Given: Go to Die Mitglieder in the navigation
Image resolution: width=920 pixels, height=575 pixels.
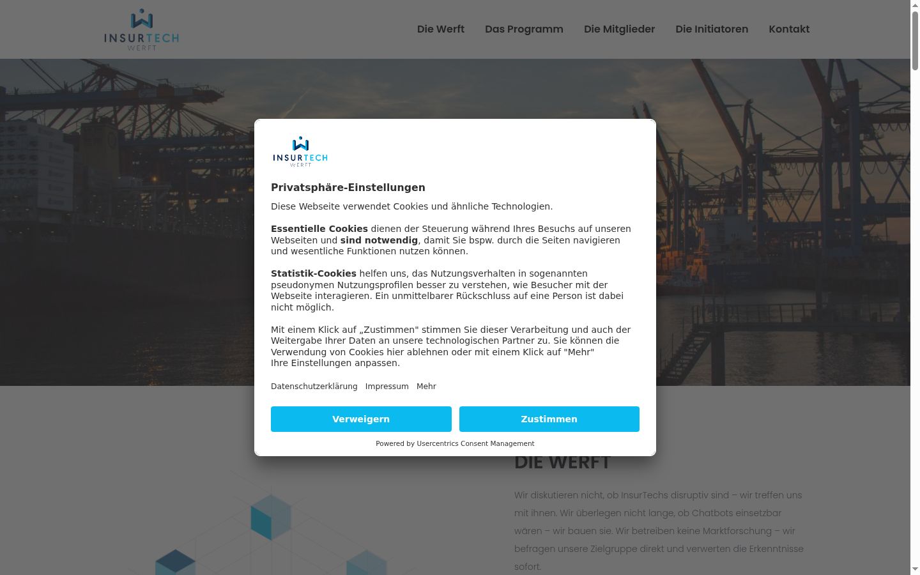Looking at the screenshot, I should pyautogui.click(x=620, y=29).
